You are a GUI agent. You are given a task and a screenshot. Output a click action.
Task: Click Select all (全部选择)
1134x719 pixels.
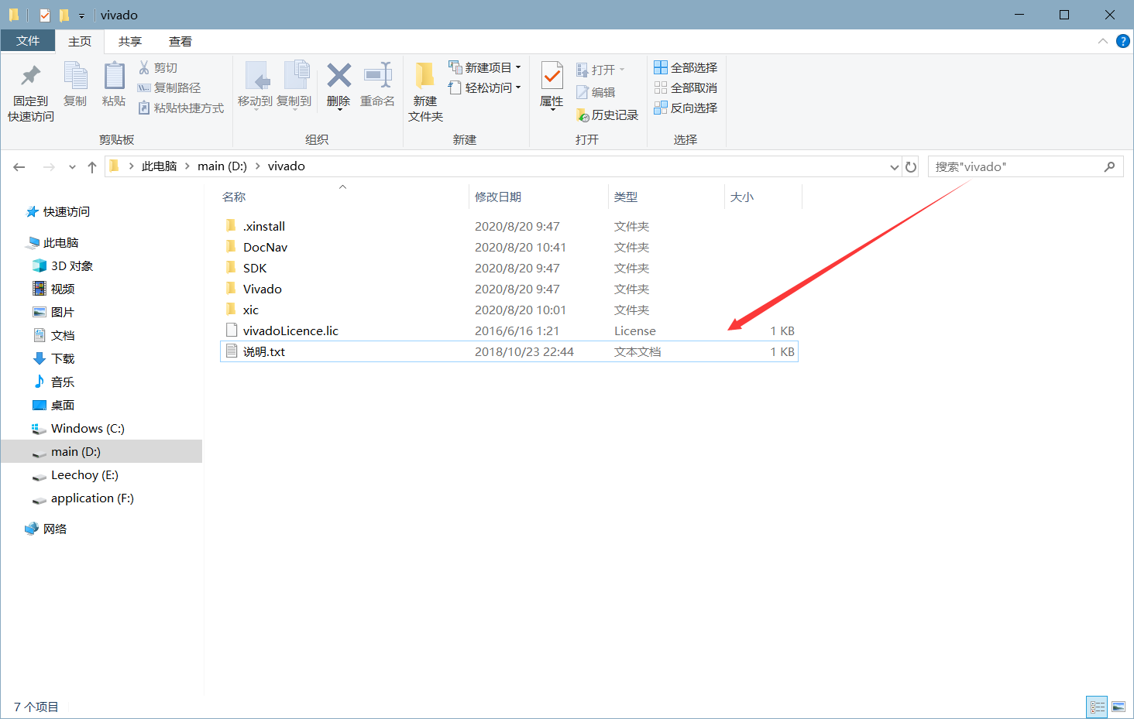(686, 68)
